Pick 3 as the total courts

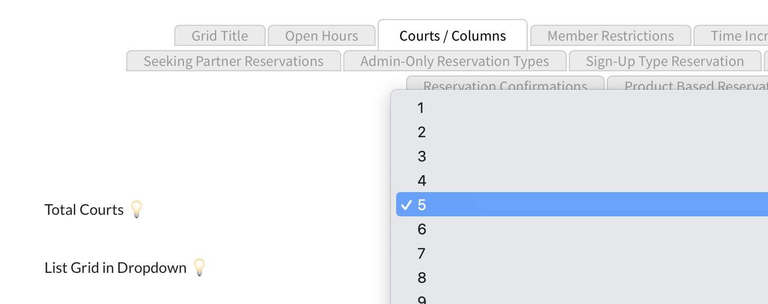421,157
